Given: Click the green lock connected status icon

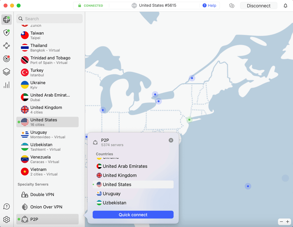Looking at the screenshot, I should [80, 5].
